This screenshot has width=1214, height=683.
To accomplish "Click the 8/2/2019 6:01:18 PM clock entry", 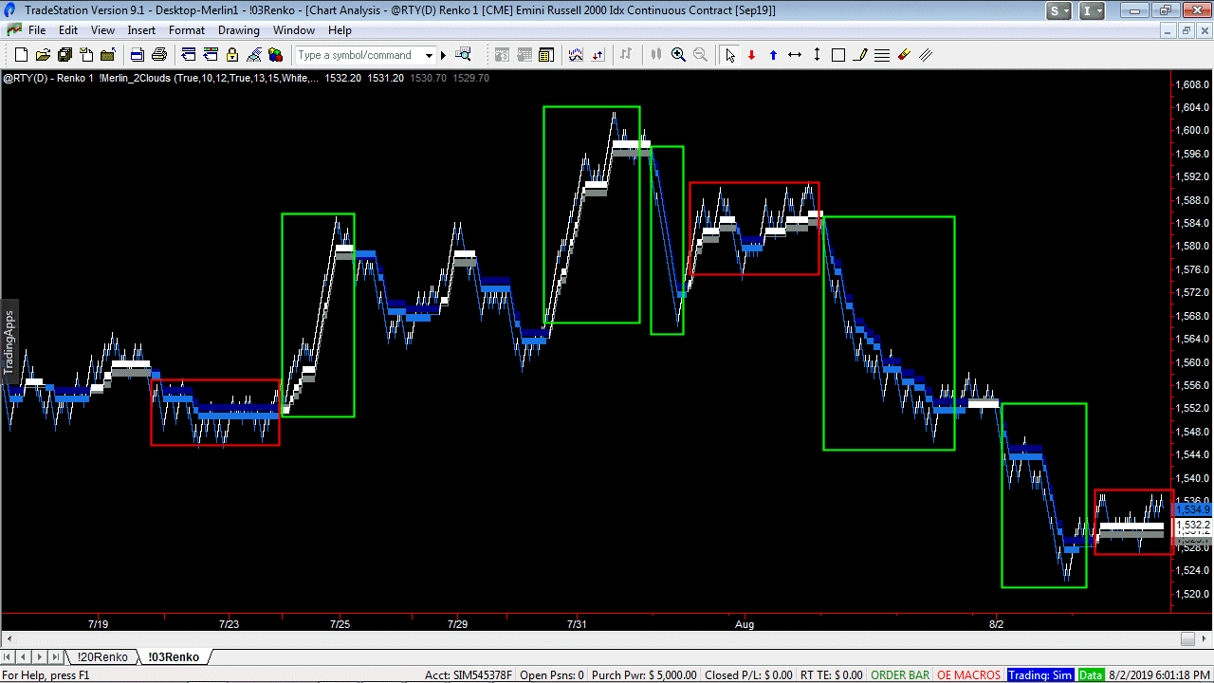I will click(1158, 675).
